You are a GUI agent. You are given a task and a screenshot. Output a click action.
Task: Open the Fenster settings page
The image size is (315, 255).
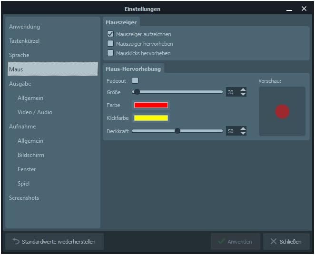point(53,169)
